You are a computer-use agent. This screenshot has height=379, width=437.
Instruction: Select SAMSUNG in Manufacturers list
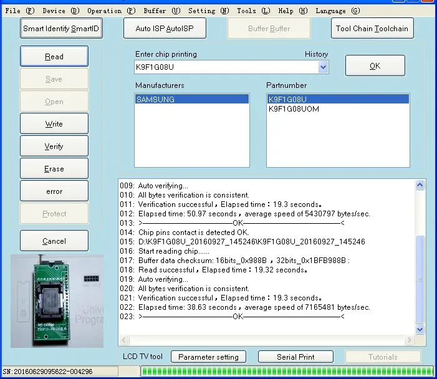tap(156, 99)
